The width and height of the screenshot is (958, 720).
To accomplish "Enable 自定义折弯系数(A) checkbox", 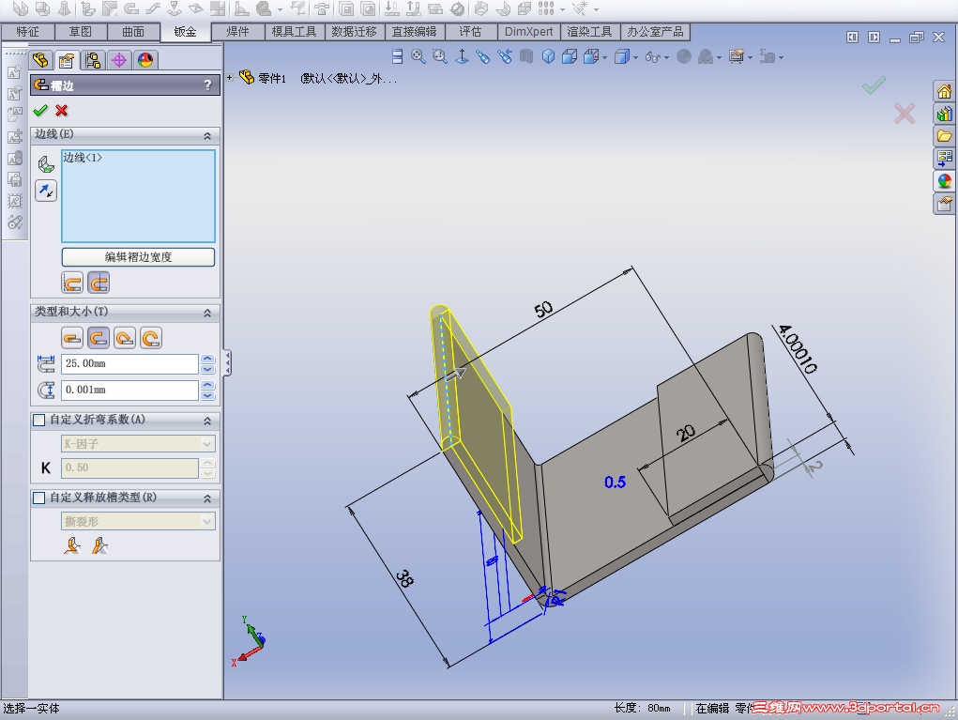I will pyautogui.click(x=39, y=420).
